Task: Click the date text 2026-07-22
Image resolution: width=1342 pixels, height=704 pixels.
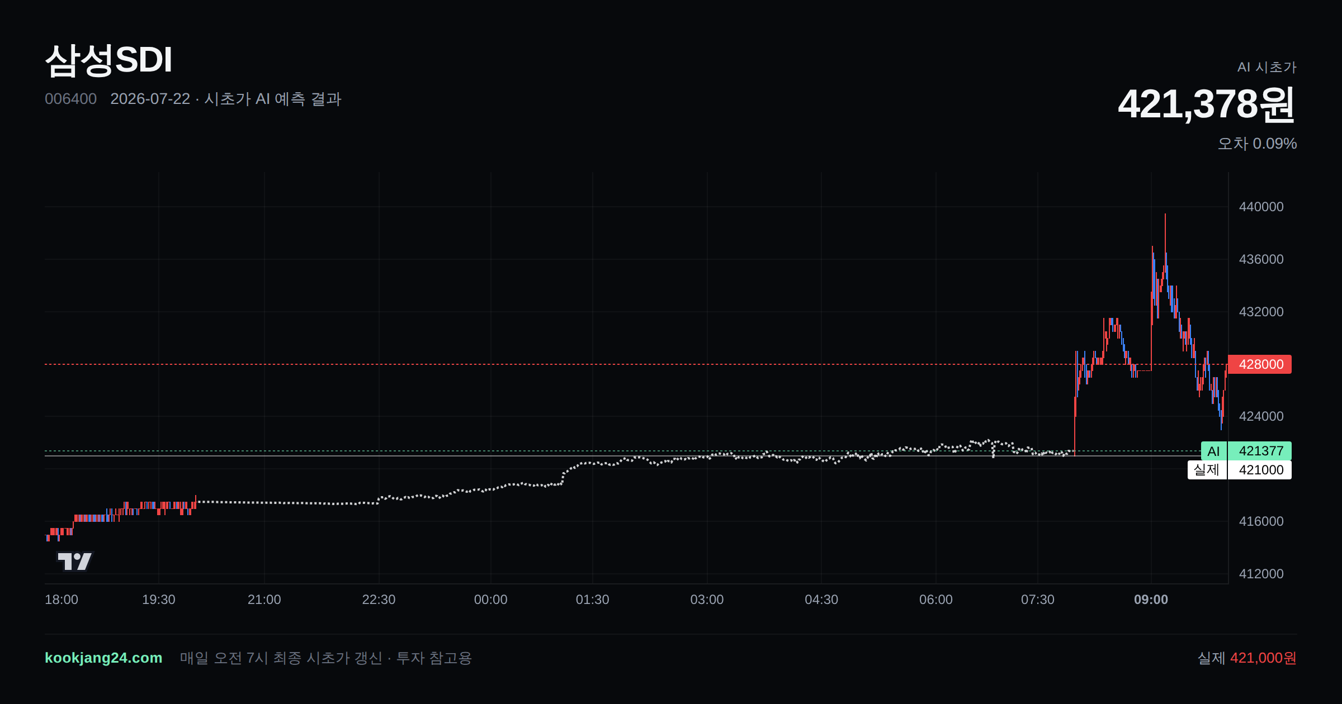Action: click(x=150, y=99)
